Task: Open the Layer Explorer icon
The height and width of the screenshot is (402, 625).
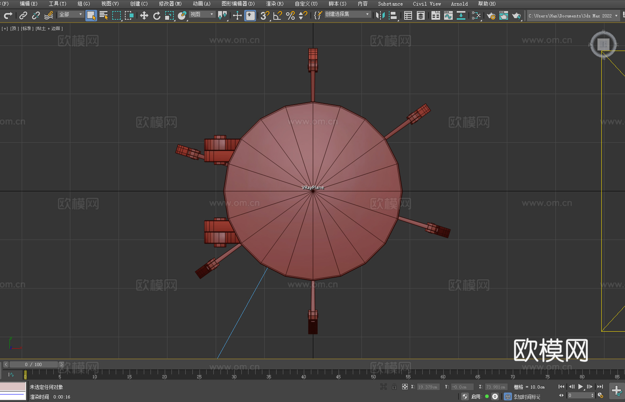Action: click(421, 15)
